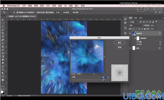Open the opacity slider dropdown arrow
The height and width of the screenshot is (100, 164).
(156, 25)
